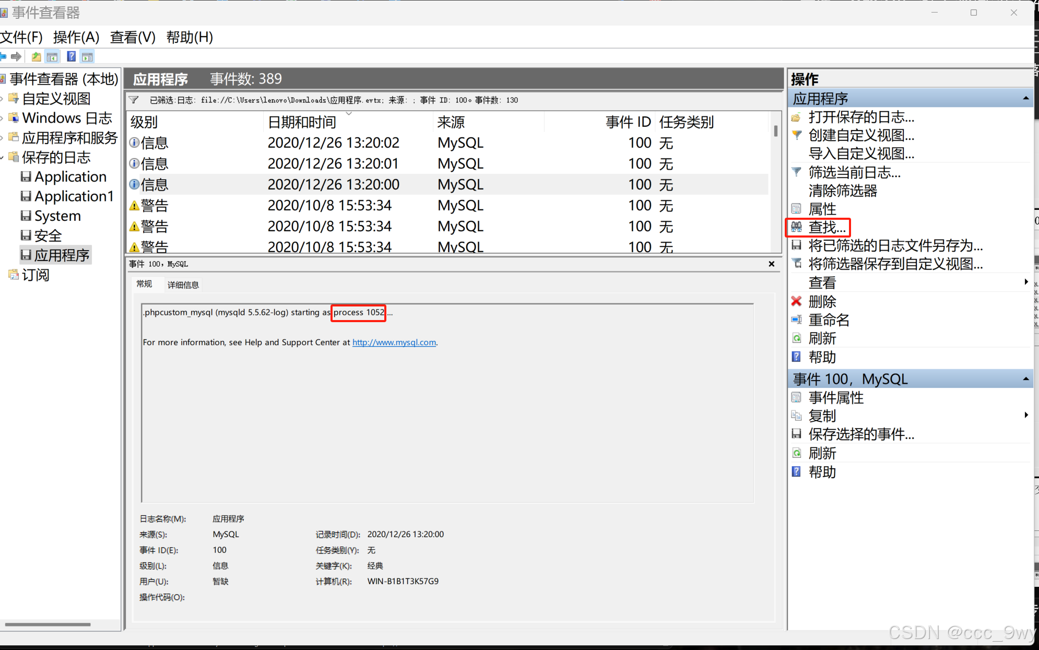
Task: Open the http://www.mysql.com link
Action: (394, 342)
